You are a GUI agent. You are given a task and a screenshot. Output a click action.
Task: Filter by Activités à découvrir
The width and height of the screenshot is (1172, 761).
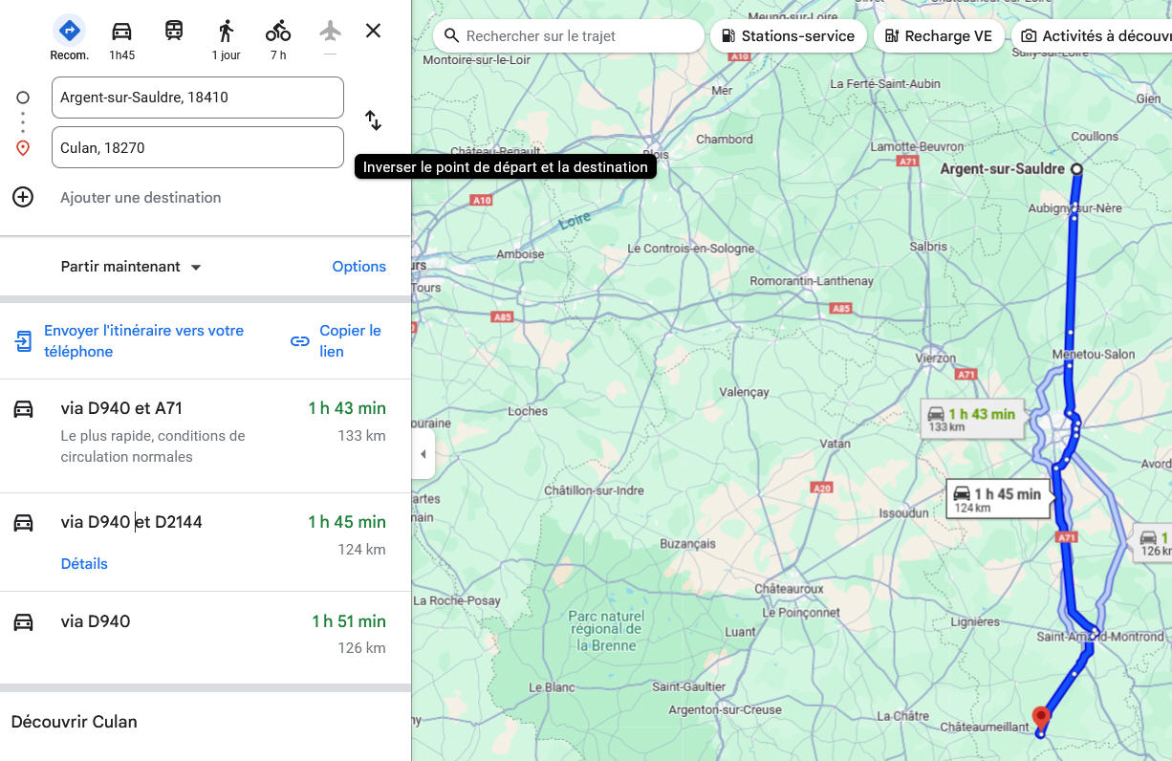(x=1093, y=36)
